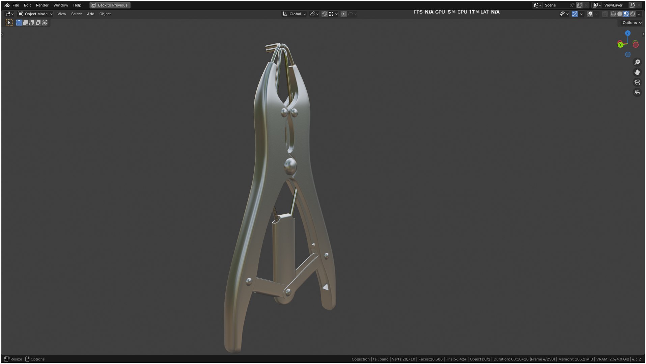Click the new scene icon
This screenshot has width=646, height=364.
pos(580,5)
